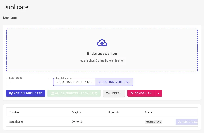Screen dimensions: 204x133
Task: Select Direction Vertical option
Action: [114, 82]
